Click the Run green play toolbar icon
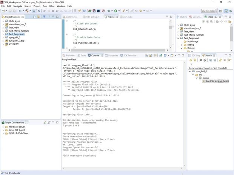This screenshot has height=175, width=234. click(115, 11)
